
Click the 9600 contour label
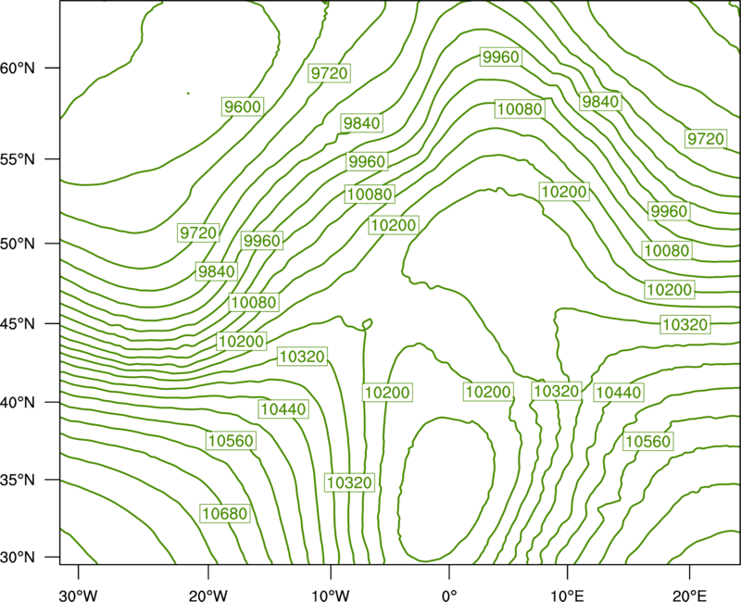click(243, 107)
